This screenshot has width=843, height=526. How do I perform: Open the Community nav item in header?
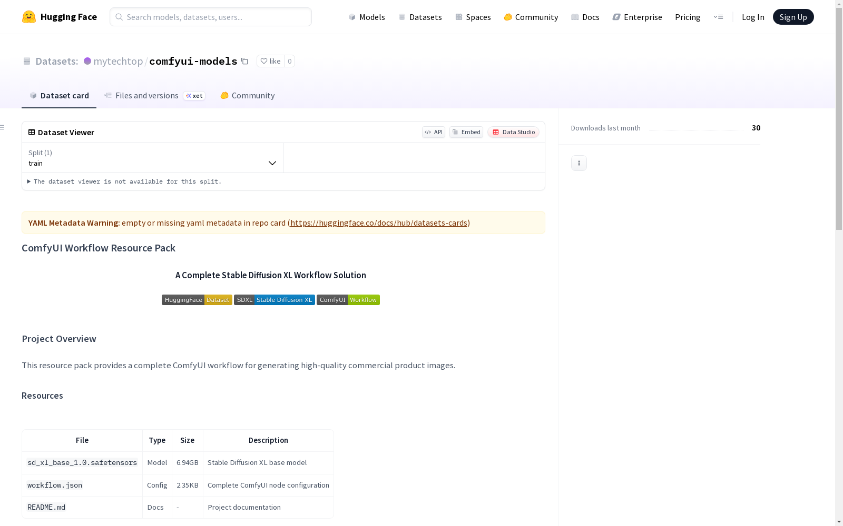531,17
